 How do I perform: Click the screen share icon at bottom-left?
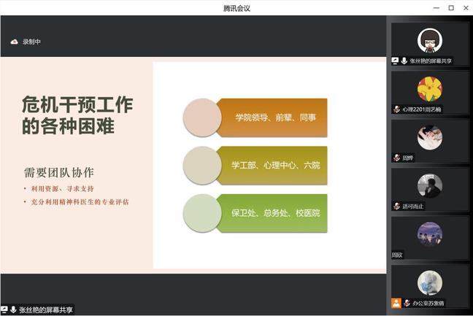tap(4, 310)
